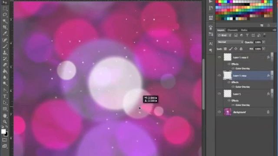Filter layers by shape layers icon
Screen dimensions: 278x156
pos(253,36)
